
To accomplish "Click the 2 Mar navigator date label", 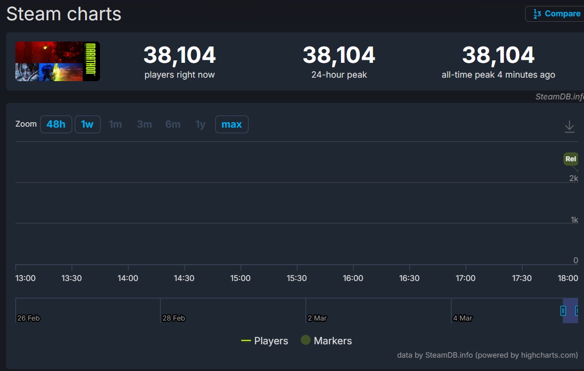I will [317, 318].
